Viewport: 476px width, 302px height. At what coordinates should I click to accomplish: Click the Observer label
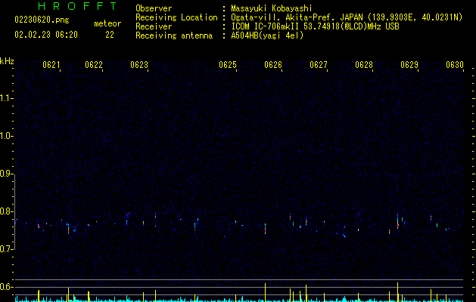tap(154, 8)
